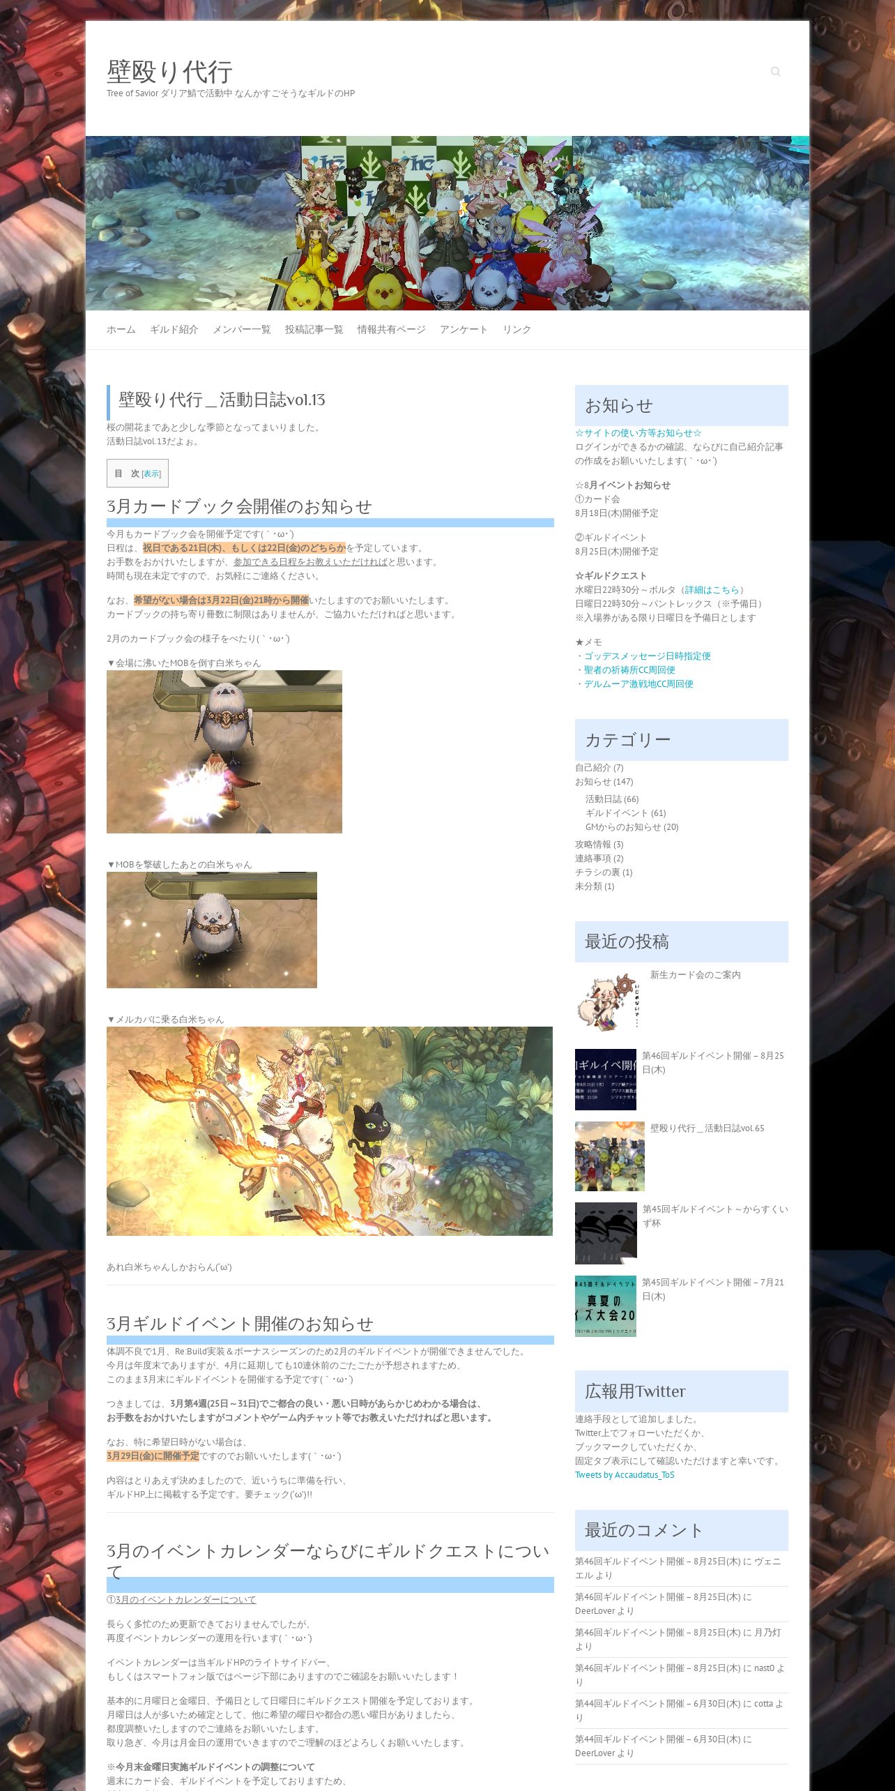
Task: Open the ホーム menu item
Action: (121, 329)
